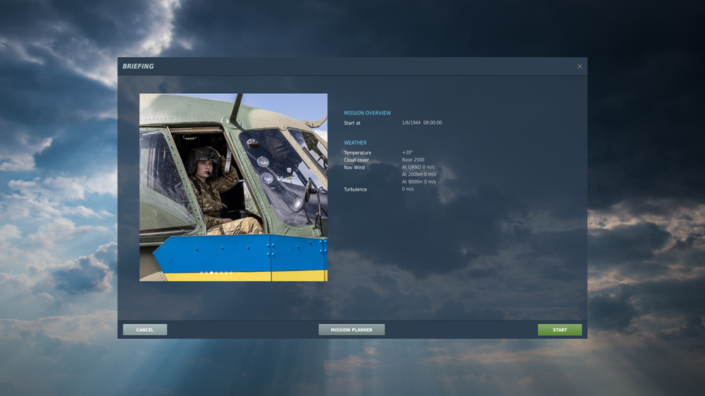Open the MISSION PLANNER
Viewport: 705px width, 396px height.
click(351, 330)
